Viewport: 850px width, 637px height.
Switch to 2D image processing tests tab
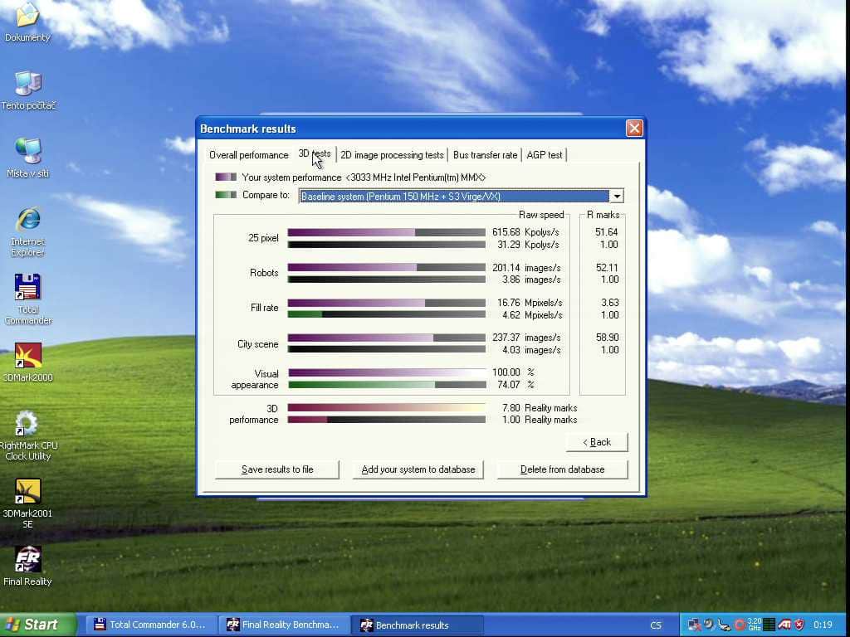392,155
